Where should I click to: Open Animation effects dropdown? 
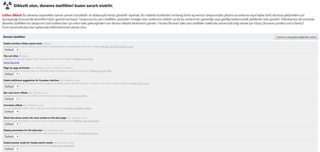tap(12, 112)
